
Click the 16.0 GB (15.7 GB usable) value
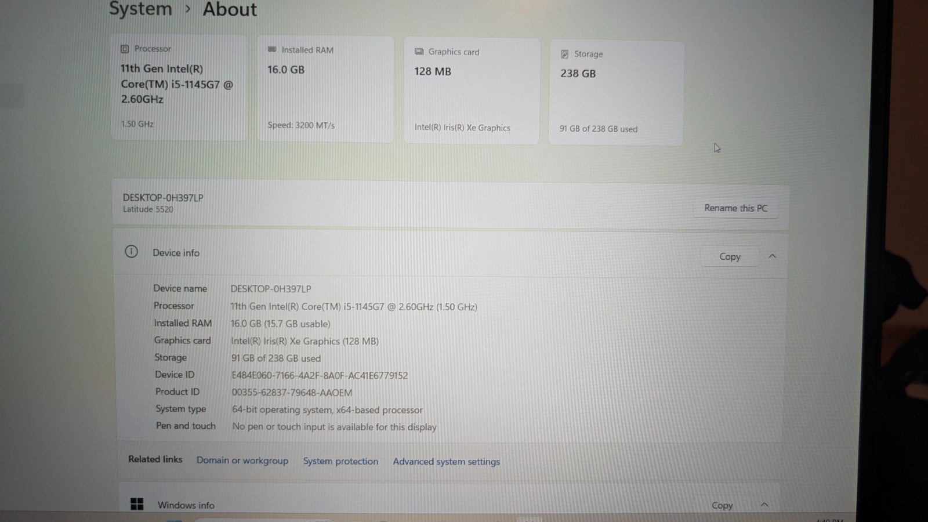[x=280, y=324]
